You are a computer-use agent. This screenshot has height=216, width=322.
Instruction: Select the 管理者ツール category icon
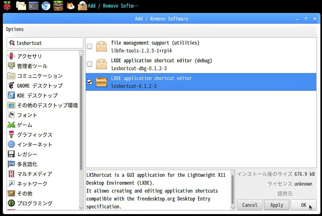pyautogui.click(x=11, y=66)
